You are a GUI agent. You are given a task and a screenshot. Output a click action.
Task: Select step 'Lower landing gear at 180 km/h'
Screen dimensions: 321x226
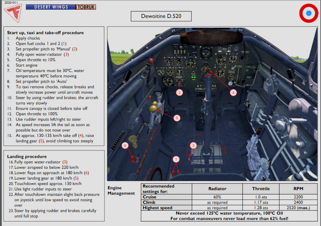44,178
